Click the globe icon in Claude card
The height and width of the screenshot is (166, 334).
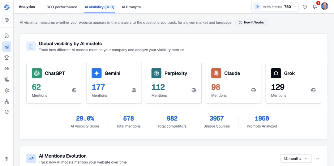254,90
